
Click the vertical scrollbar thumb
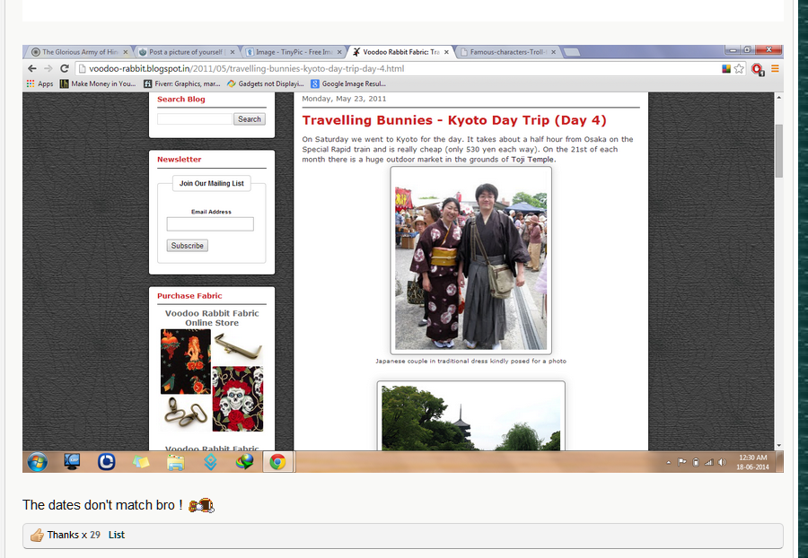coord(778,151)
